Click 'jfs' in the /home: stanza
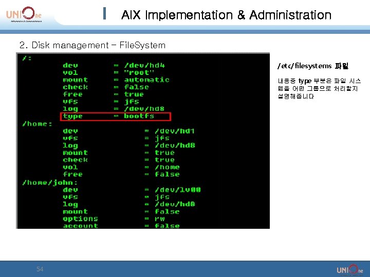Image resolution: width=370 pixels, height=277 pixels. coord(162,138)
